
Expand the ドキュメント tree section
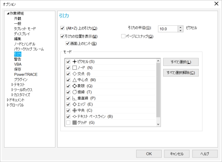point(8,100)
